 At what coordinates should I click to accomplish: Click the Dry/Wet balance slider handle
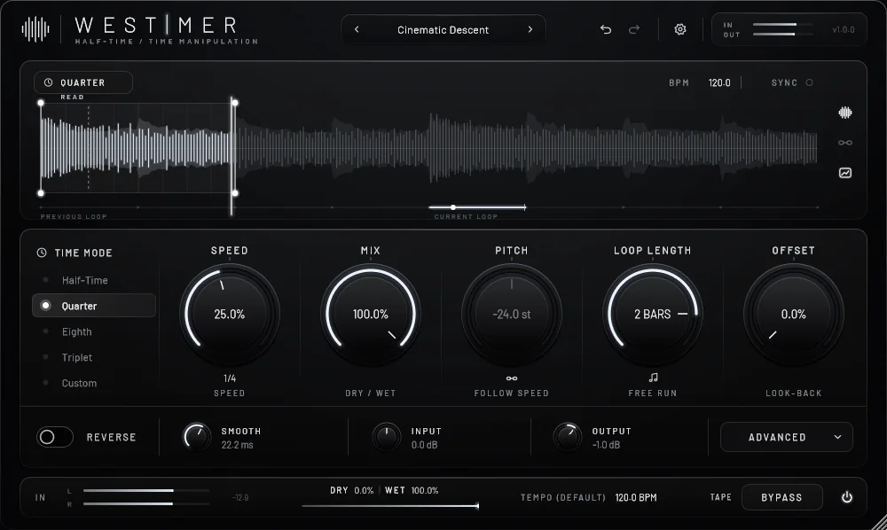point(477,506)
